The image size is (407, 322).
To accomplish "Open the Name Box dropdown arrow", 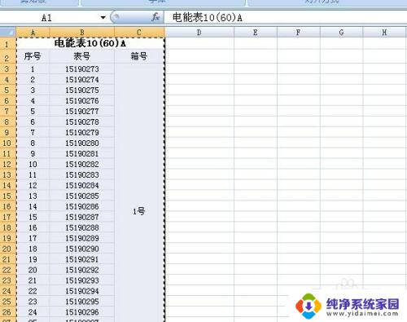I will pos(103,18).
